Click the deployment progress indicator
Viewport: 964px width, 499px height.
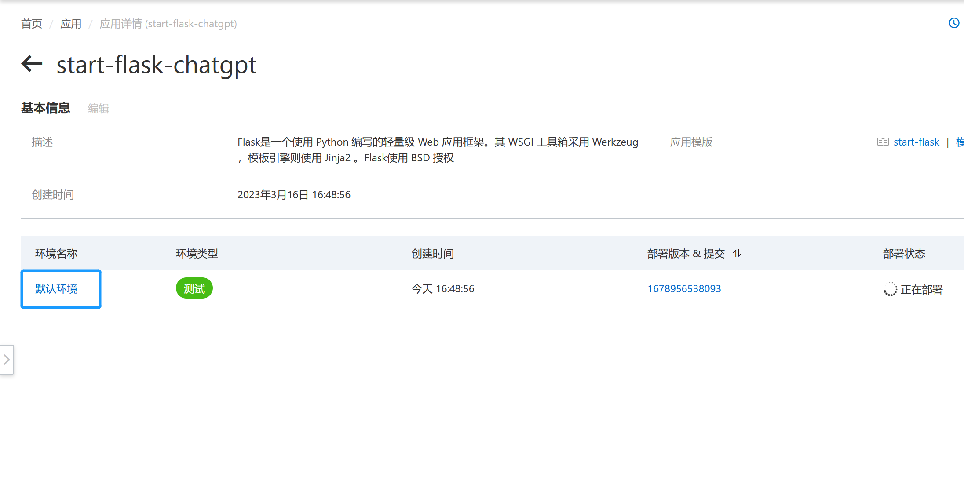coord(890,289)
